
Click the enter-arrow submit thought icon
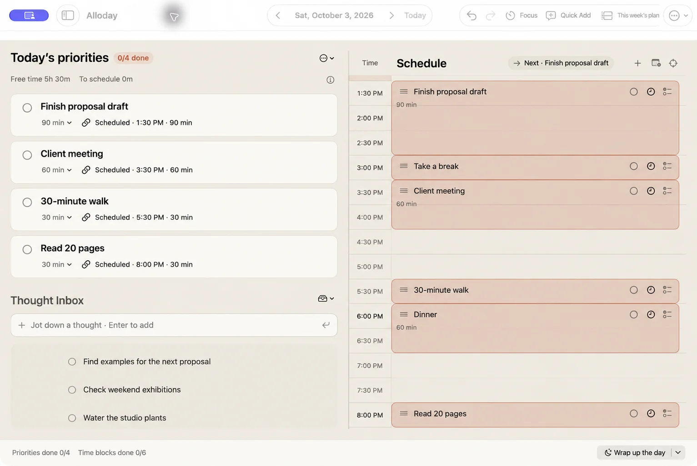pos(326,325)
